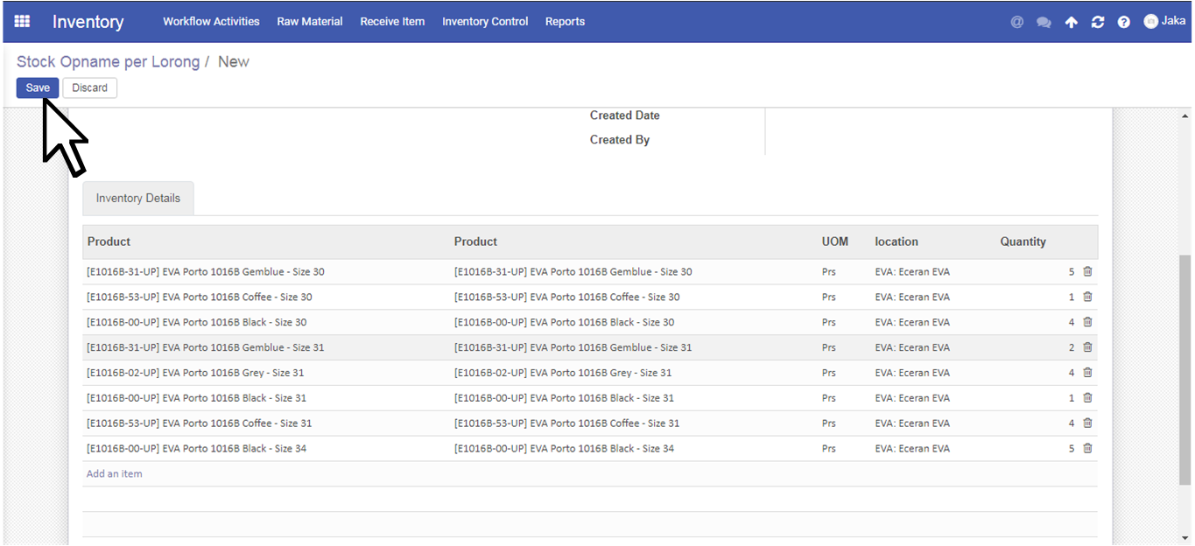This screenshot has height=546, width=1195.
Task: Delete the Coffee Size 30 row
Action: [x=1087, y=297]
